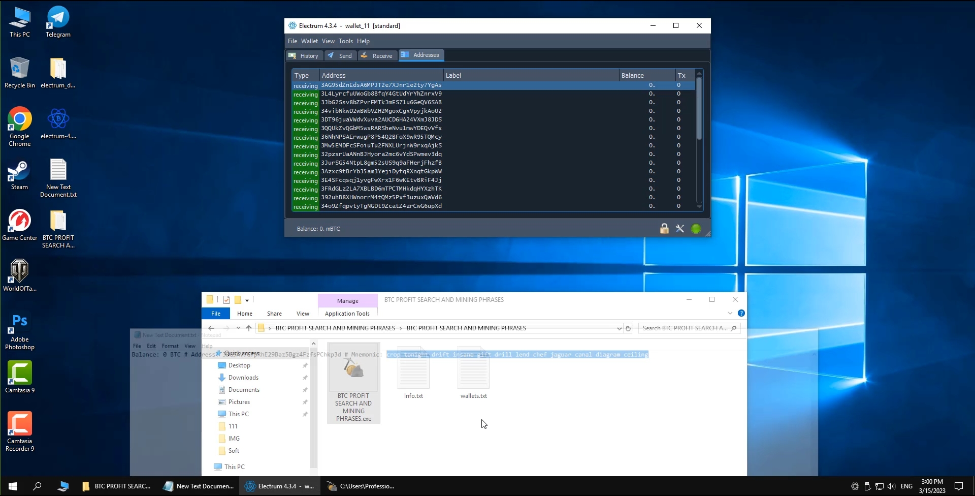
Task: Open Application Tools tab in Explorer
Action: point(347,314)
